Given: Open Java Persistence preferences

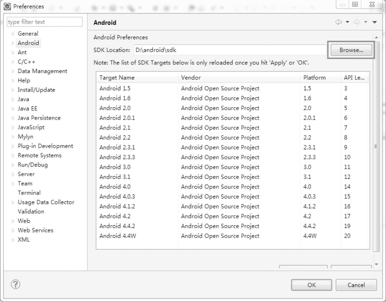Looking at the screenshot, I should (x=39, y=118).
